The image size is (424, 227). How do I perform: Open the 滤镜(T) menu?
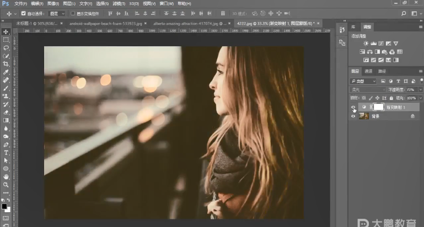click(119, 3)
